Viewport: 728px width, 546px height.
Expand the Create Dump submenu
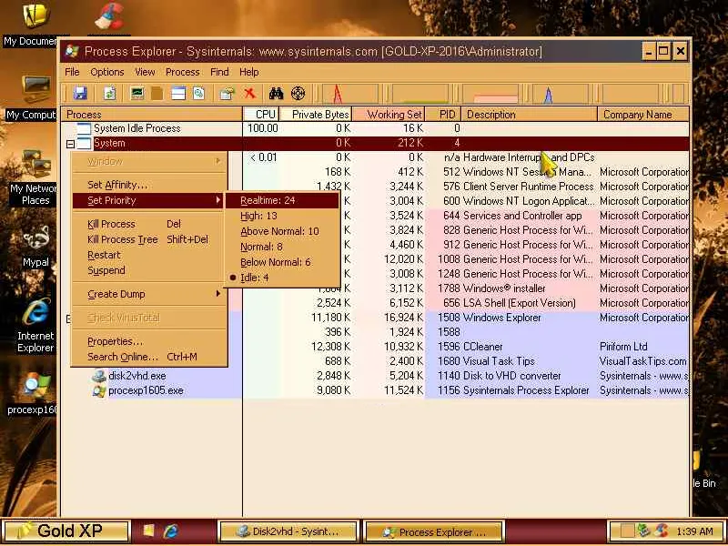pyautogui.click(x=148, y=294)
